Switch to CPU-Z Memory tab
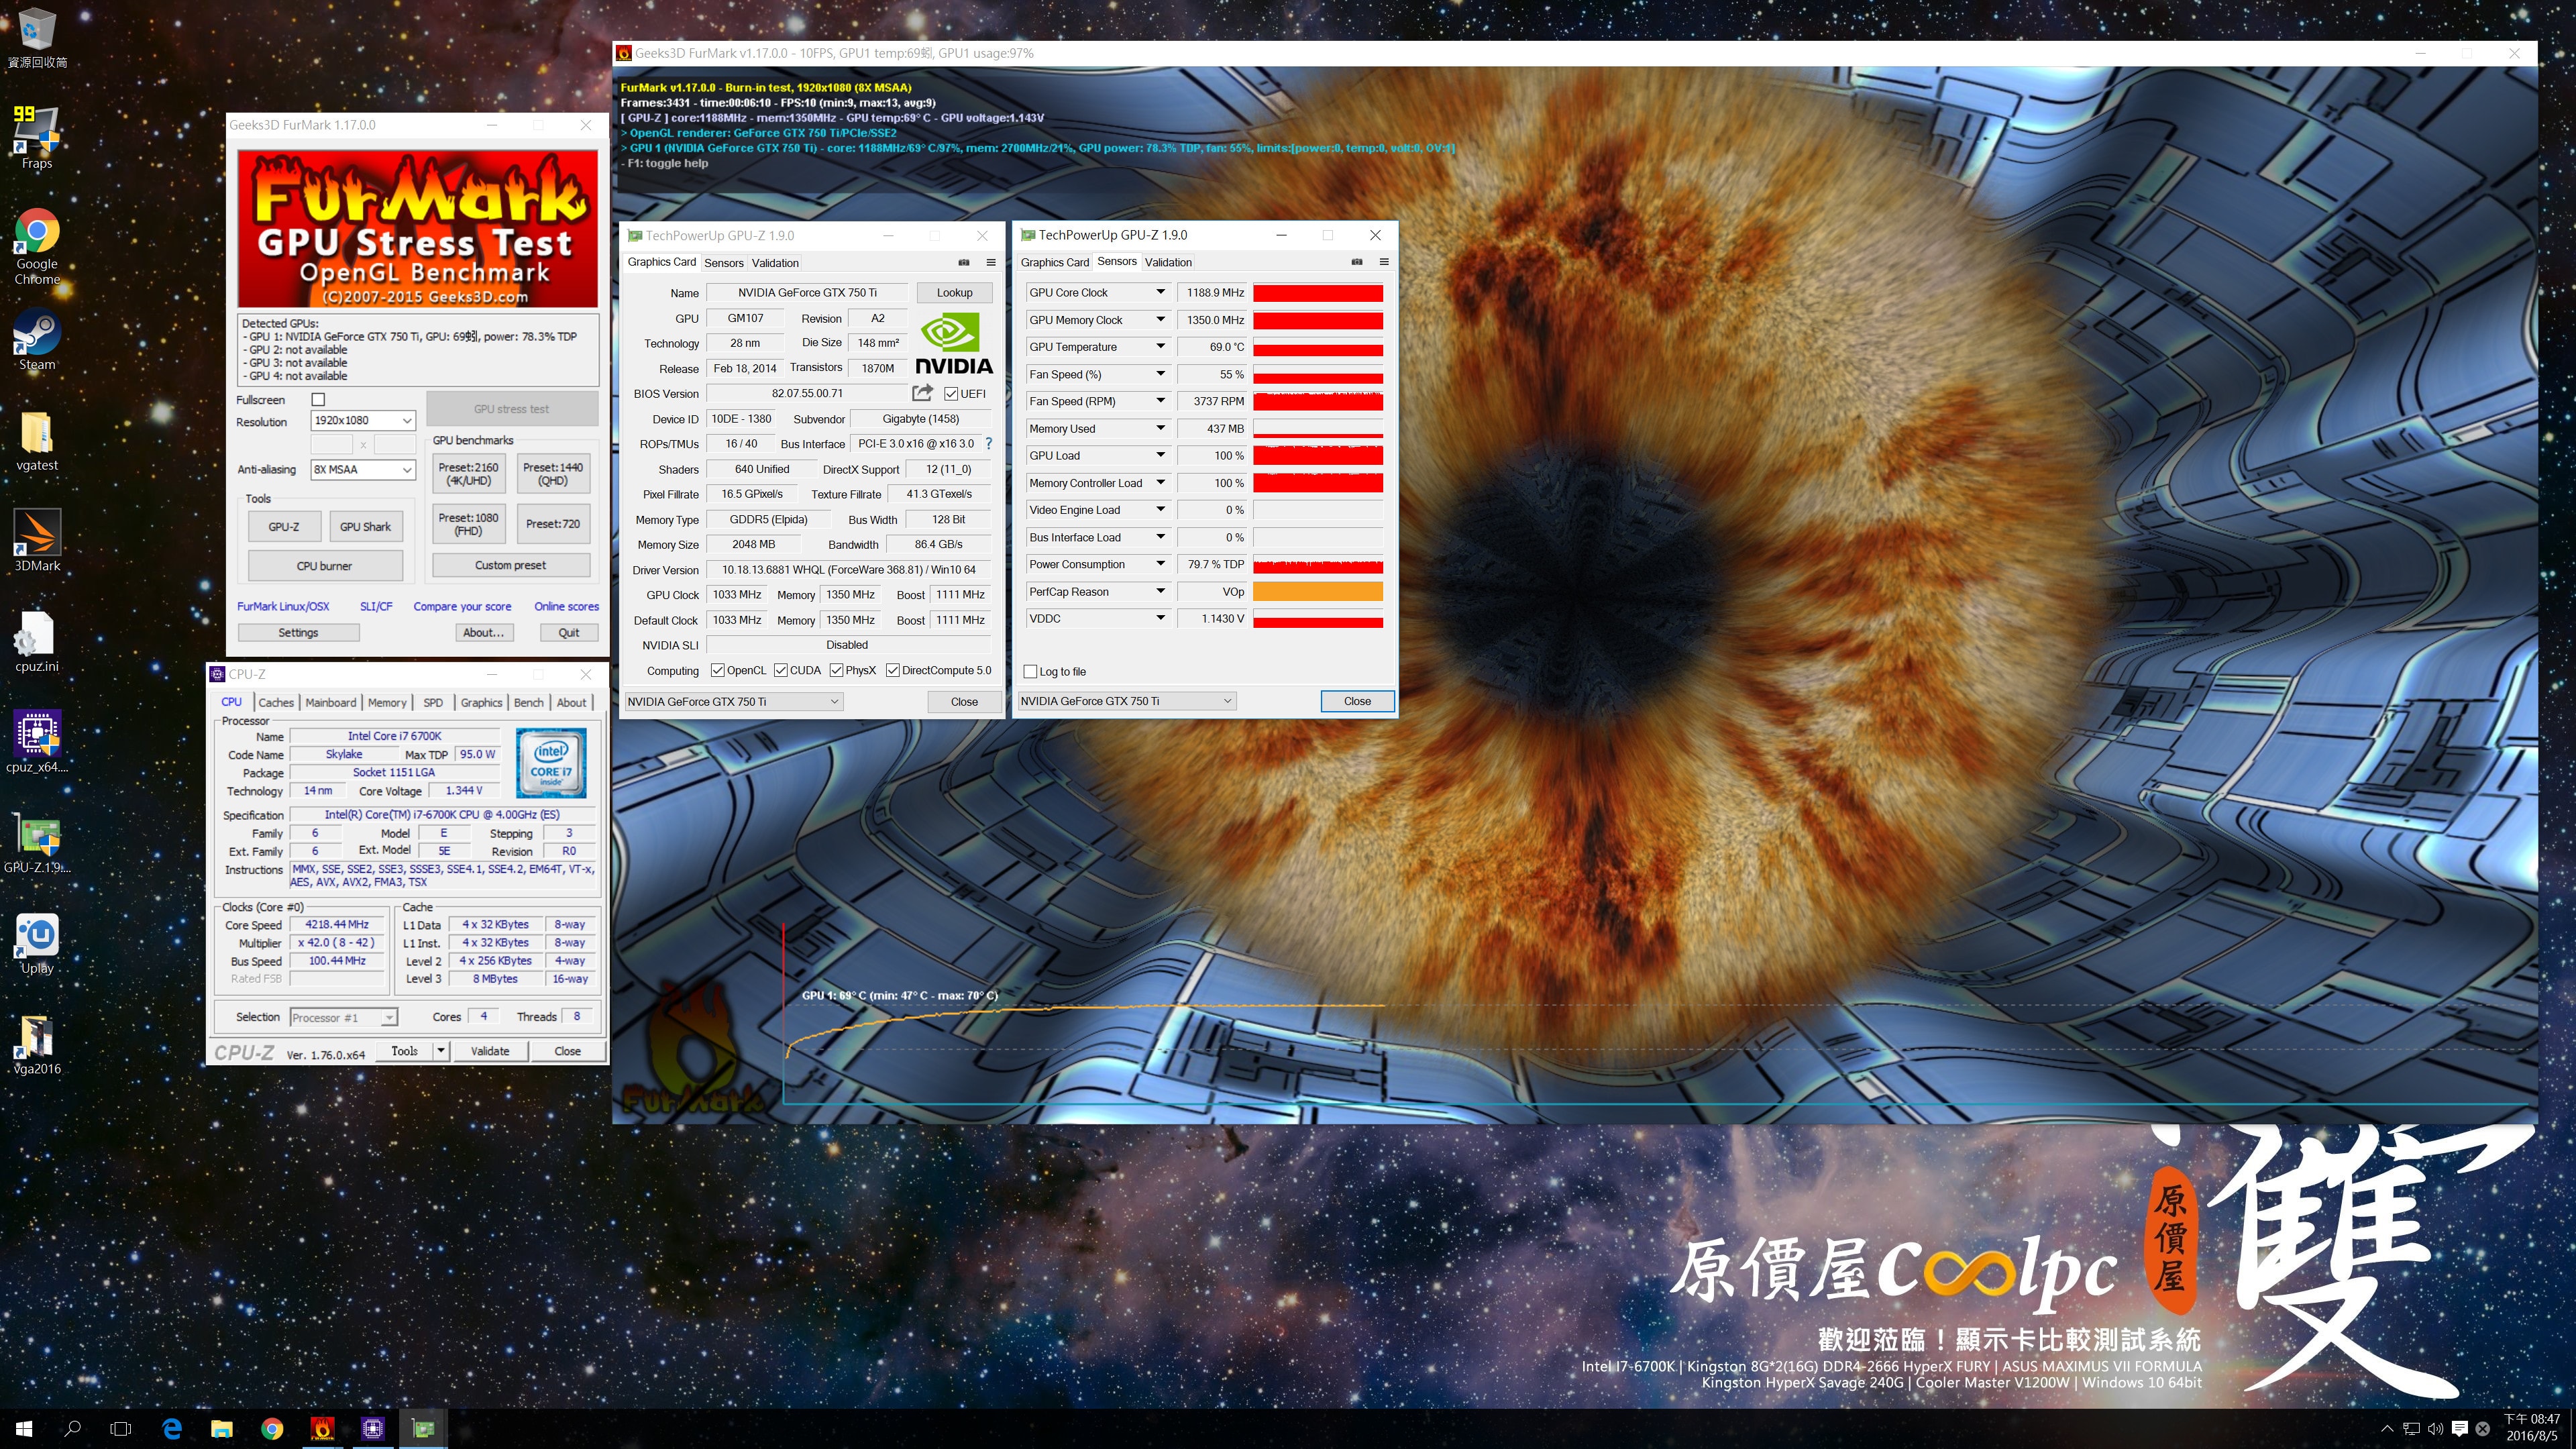 pyautogui.click(x=387, y=703)
